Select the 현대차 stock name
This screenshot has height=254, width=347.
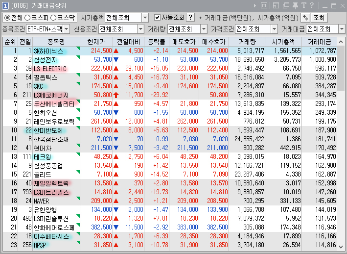43,148
